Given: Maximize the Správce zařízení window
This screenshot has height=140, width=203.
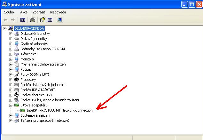Looking at the screenshot, I should click(192, 5).
